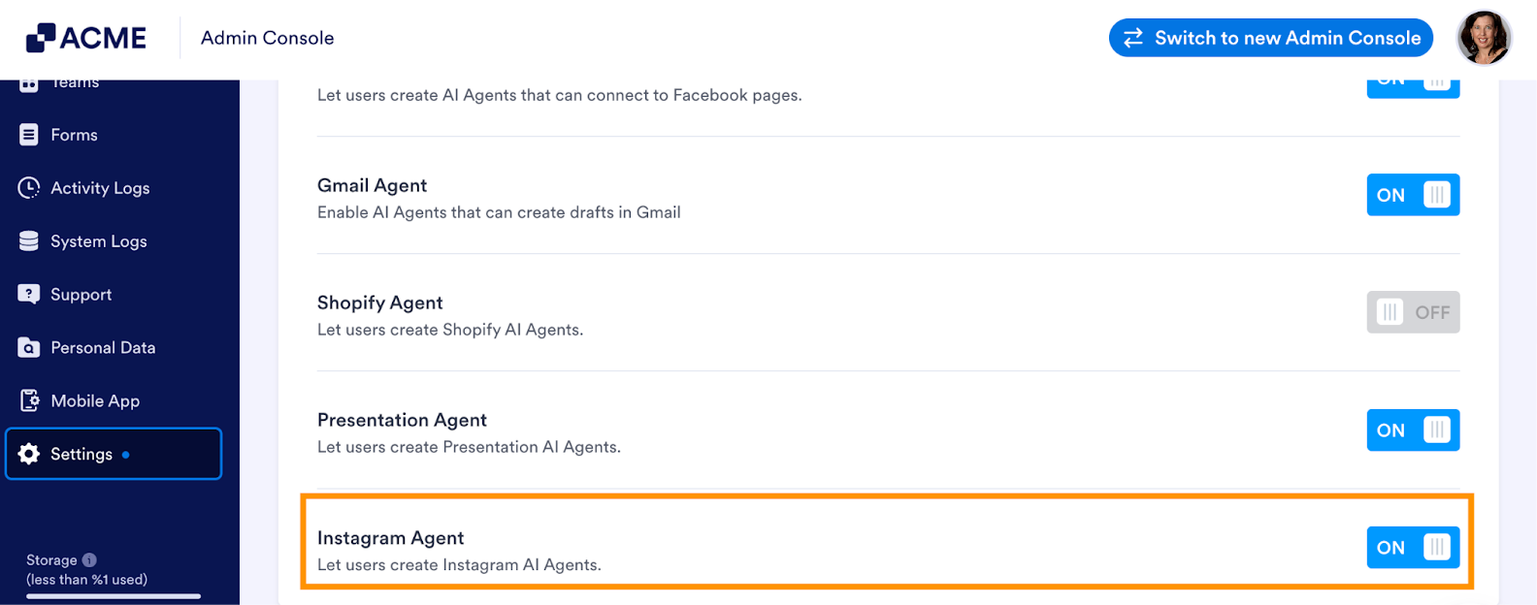
Task: Open Activity Logs via its clock icon
Action: click(x=28, y=187)
